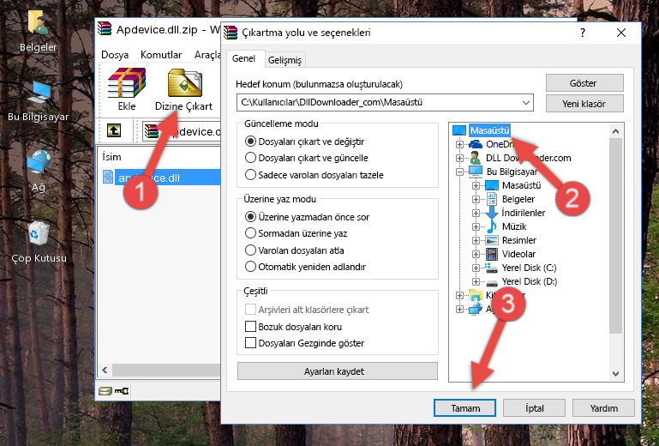Image resolution: width=659 pixels, height=446 pixels.
Task: Select DLL Downloader.com user folder icon
Action: click(476, 158)
